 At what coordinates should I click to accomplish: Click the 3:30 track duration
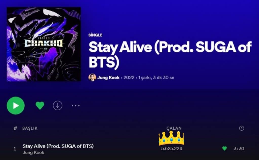tap(239, 148)
